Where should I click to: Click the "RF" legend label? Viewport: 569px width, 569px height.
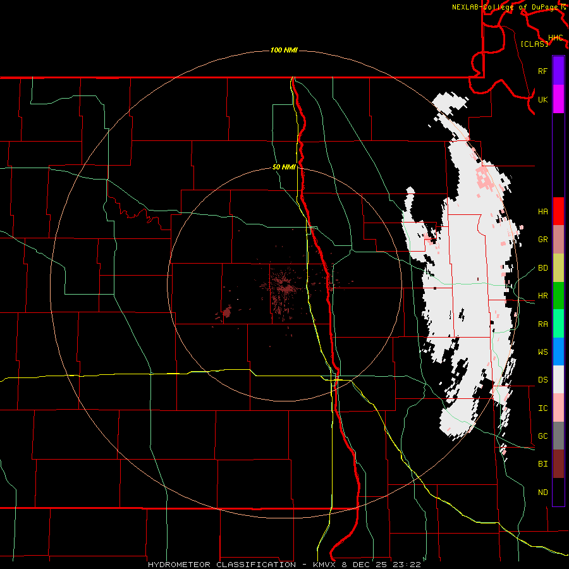pyautogui.click(x=542, y=71)
